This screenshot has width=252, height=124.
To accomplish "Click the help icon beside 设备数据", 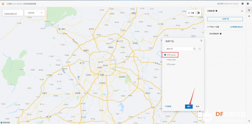I will 216,11.
